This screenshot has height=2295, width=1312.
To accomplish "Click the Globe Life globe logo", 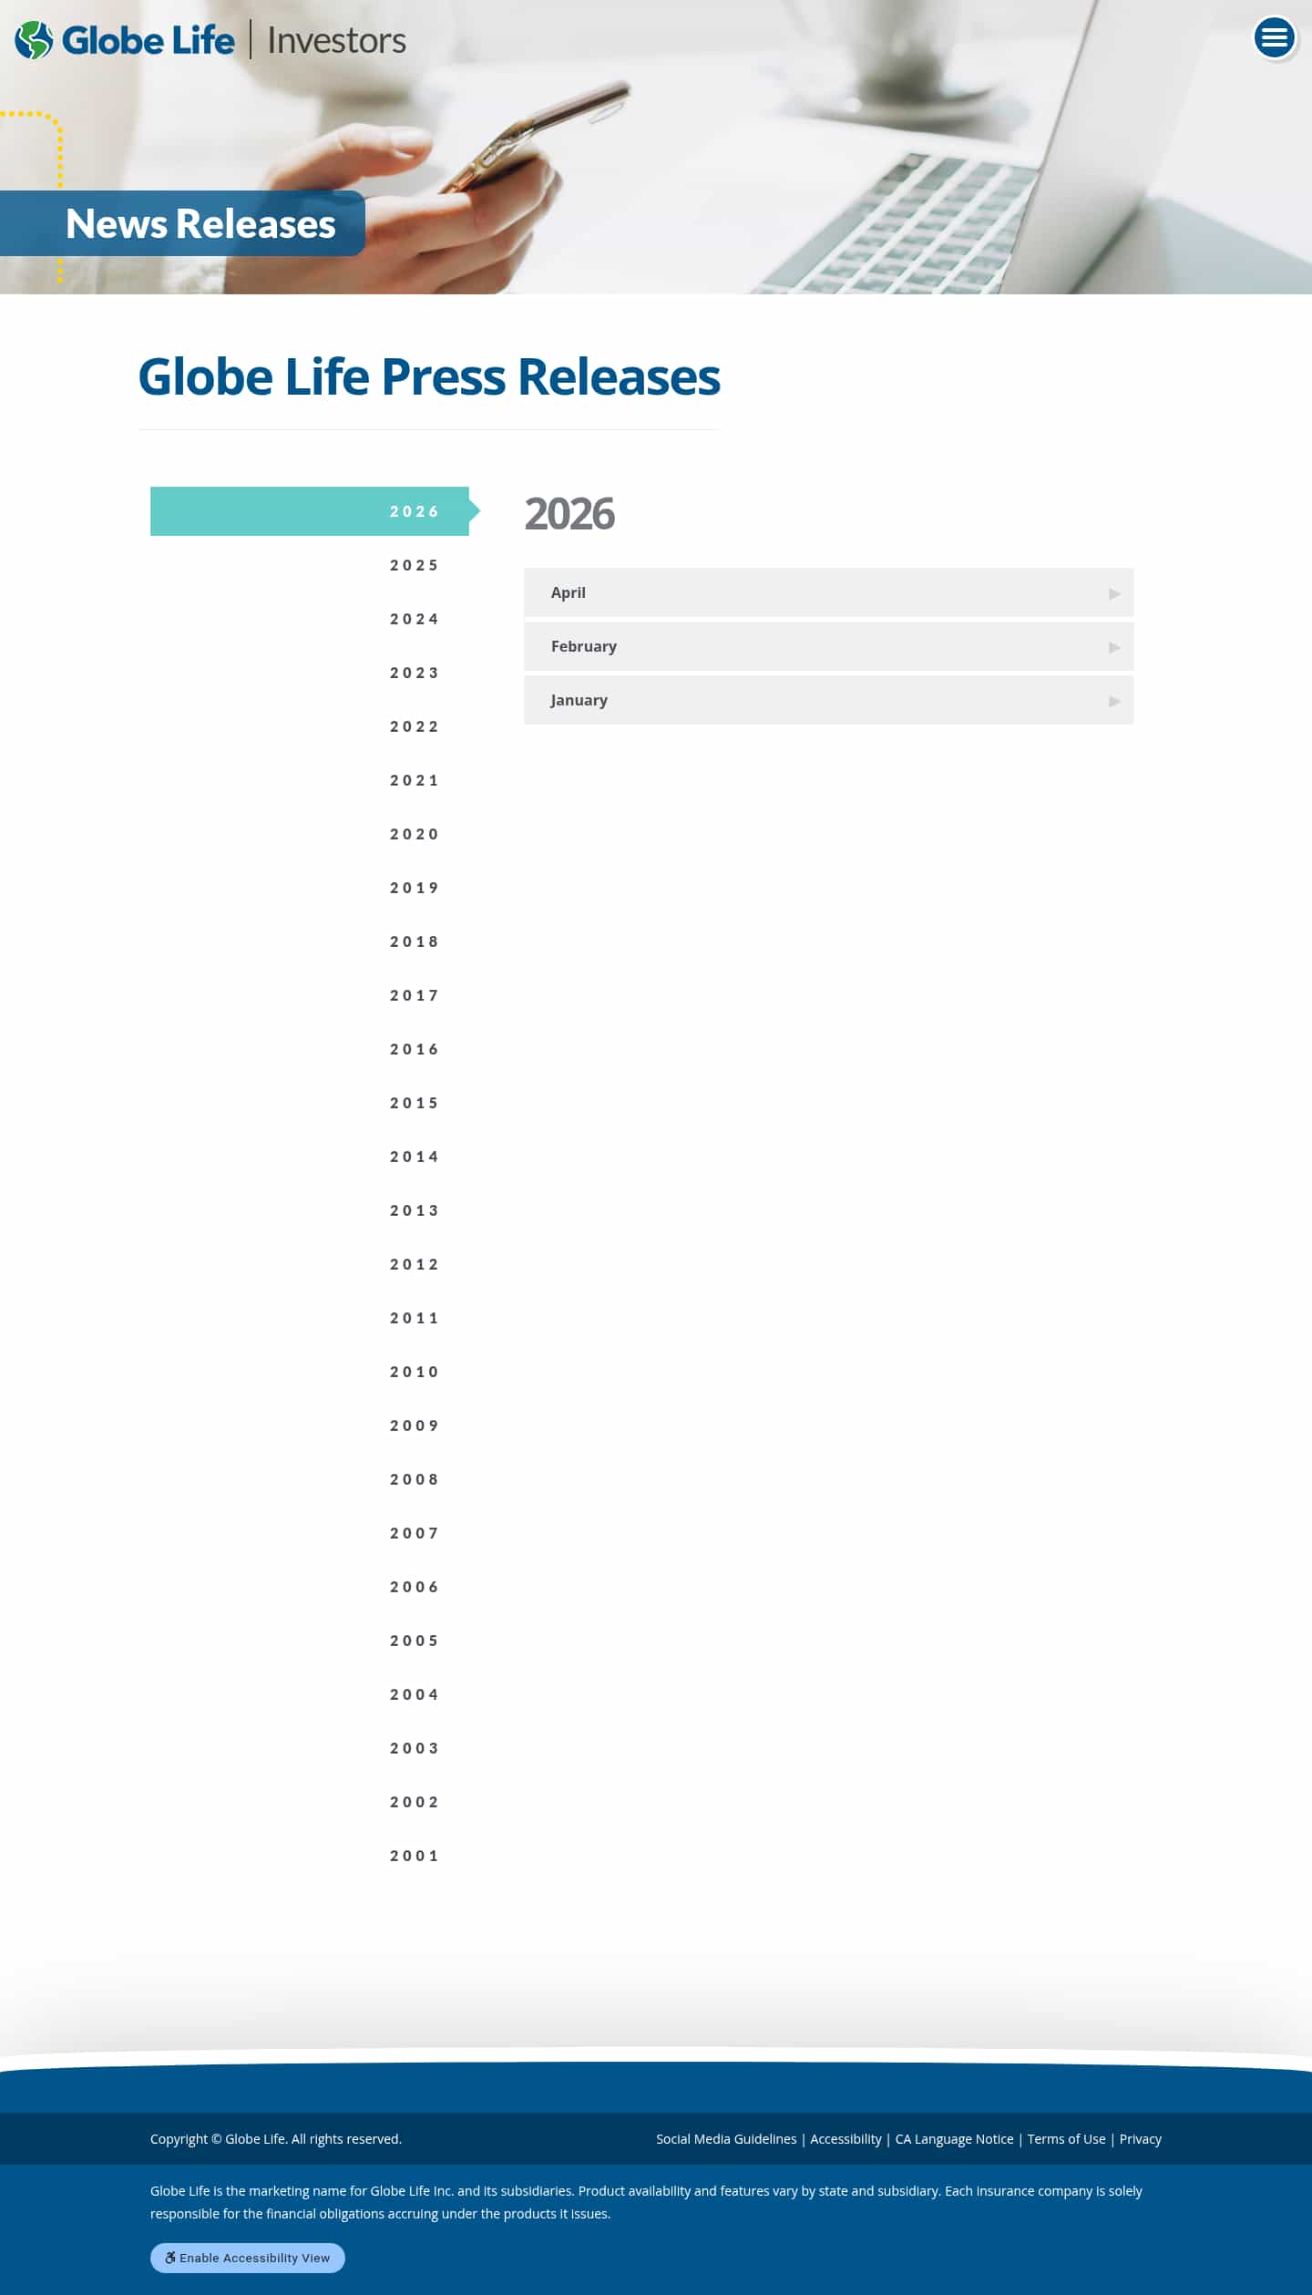I will (x=35, y=40).
